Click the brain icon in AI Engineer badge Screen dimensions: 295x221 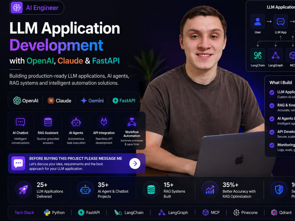(x=17, y=8)
